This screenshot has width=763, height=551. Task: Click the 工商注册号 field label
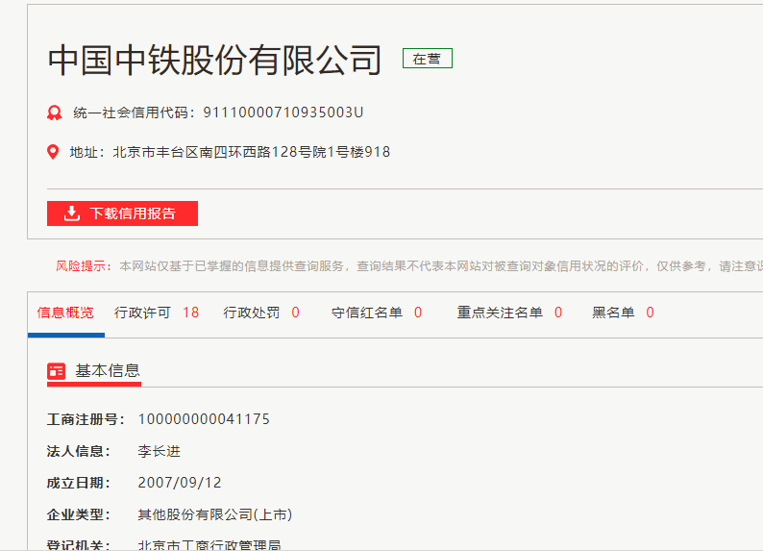(86, 419)
